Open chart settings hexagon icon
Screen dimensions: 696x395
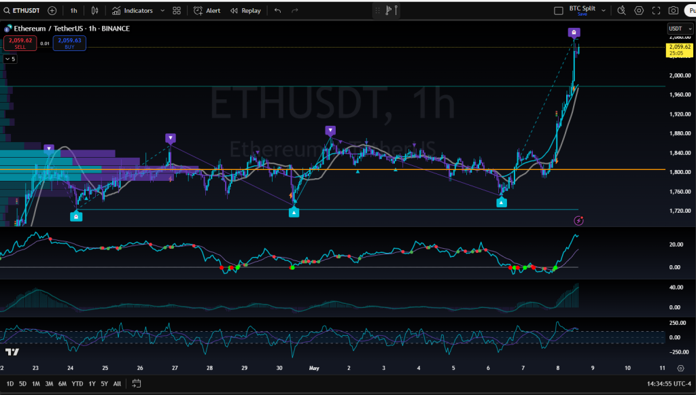tap(639, 11)
